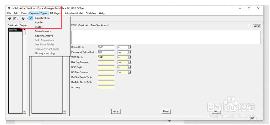
Task: Click the OW Cap Pressure field
Action: point(106,62)
